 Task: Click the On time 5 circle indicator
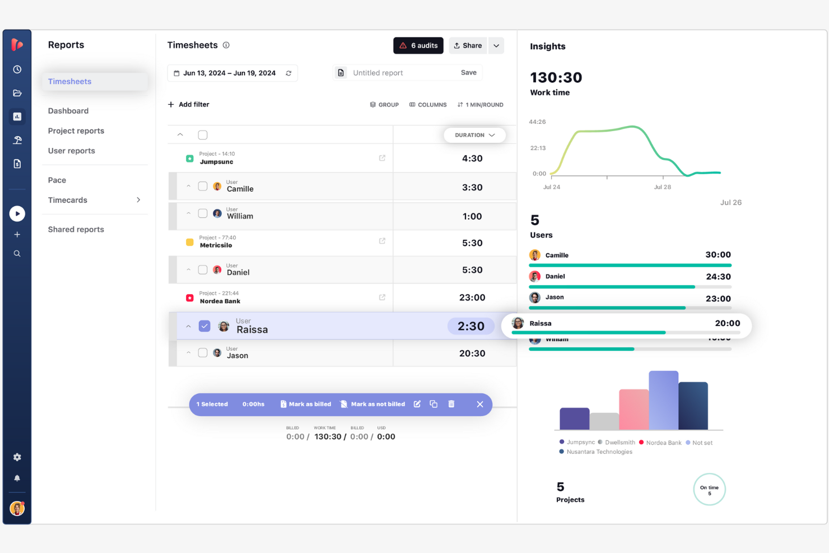pos(709,490)
